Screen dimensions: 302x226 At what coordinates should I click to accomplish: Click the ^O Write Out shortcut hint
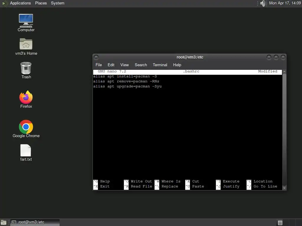click(x=138, y=181)
